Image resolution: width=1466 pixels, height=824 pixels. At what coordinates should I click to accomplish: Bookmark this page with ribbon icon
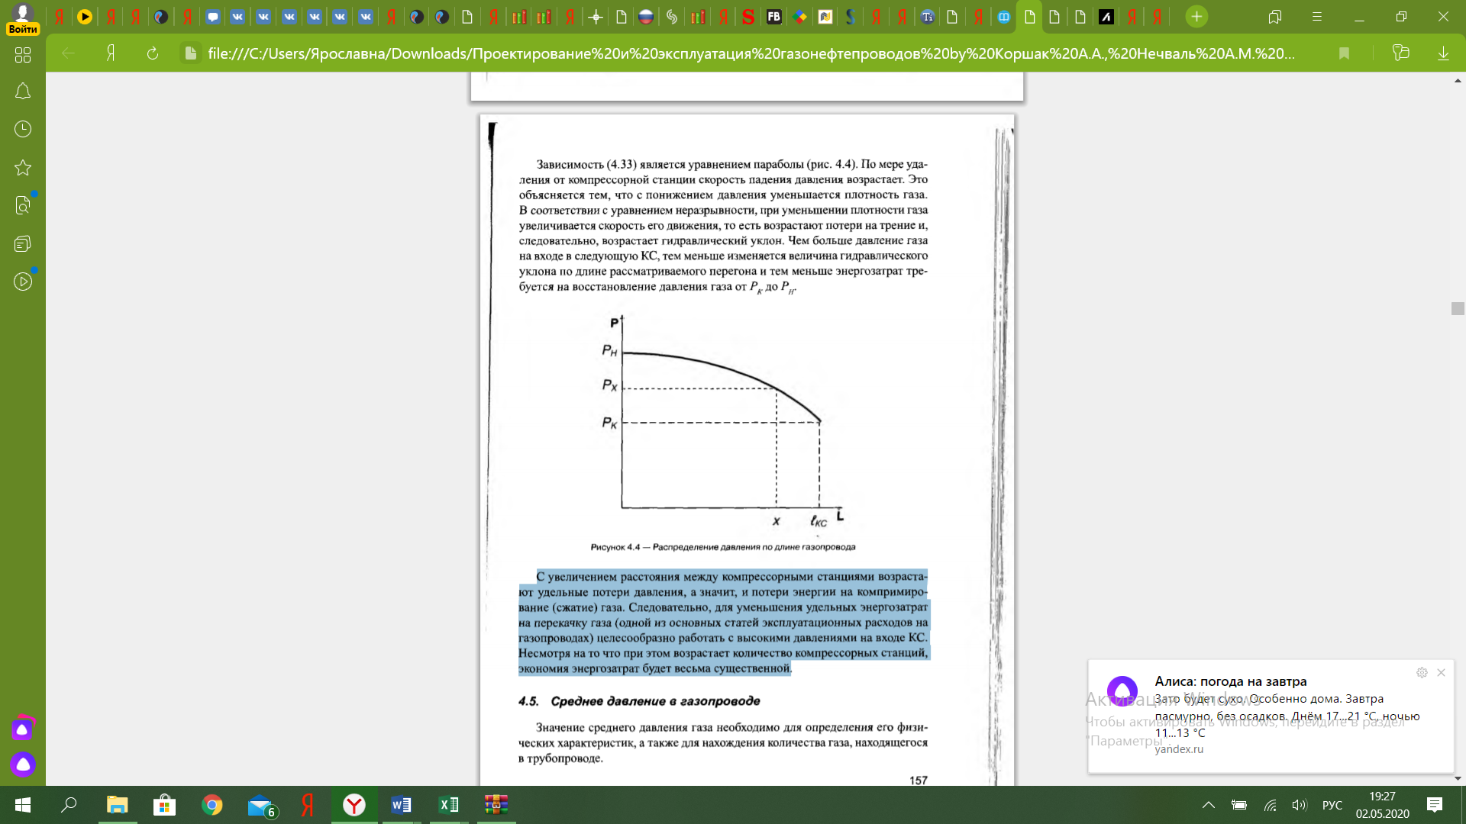tap(1344, 53)
